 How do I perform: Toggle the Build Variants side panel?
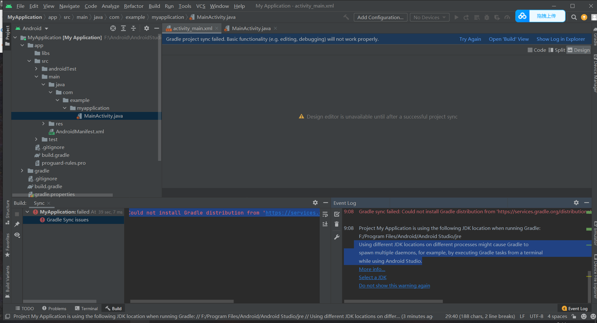tap(8, 282)
